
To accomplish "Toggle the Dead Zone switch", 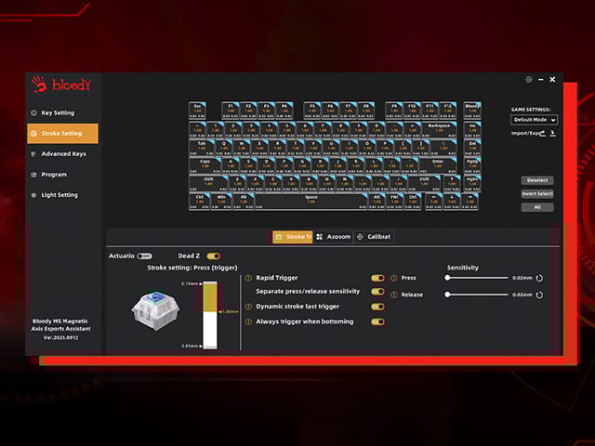I will point(214,256).
